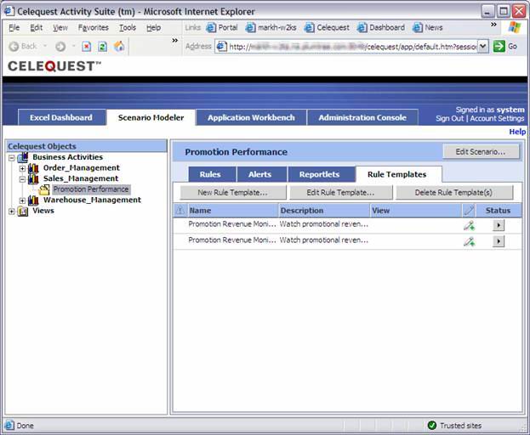Click the Sales_Management books icon
The height and width of the screenshot is (435, 530).
tap(33, 178)
